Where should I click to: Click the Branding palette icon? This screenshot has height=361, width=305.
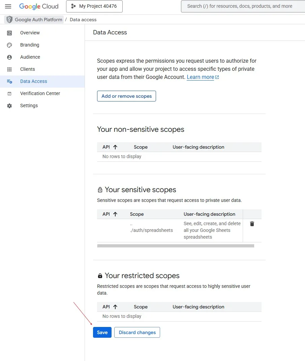tap(9, 45)
